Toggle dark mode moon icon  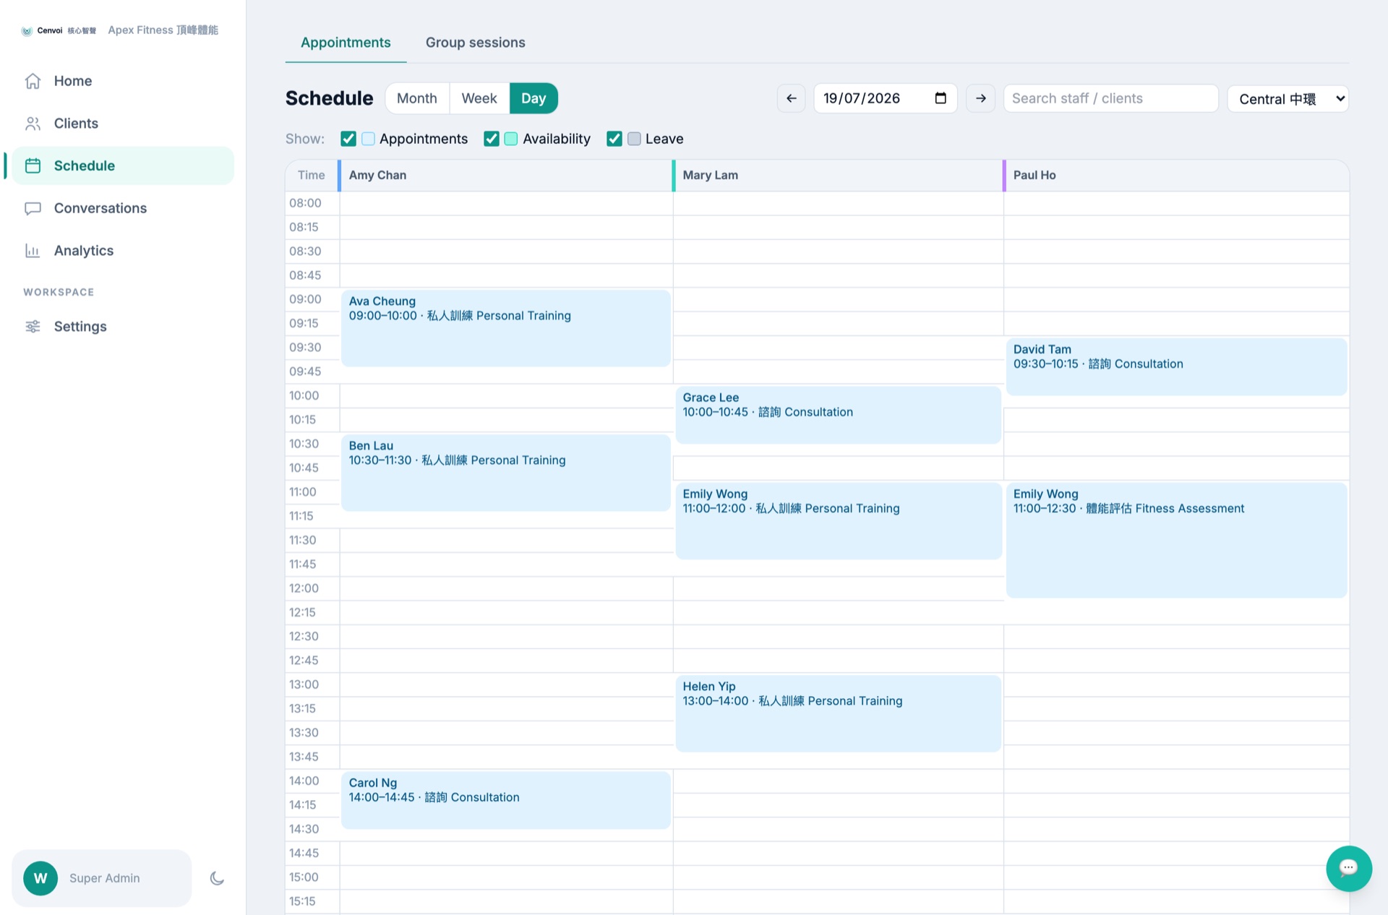click(217, 878)
